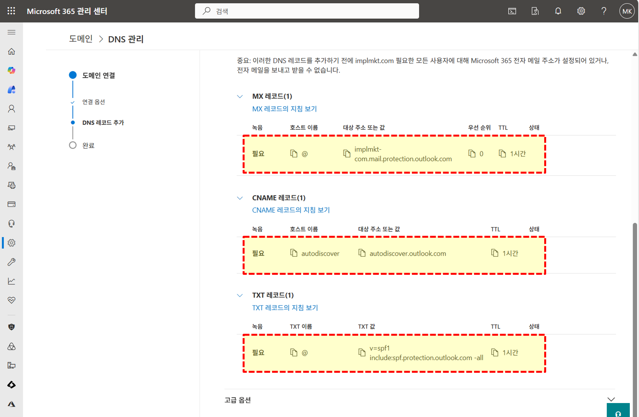
Task: Copy the MX record target address value
Action: click(x=347, y=154)
